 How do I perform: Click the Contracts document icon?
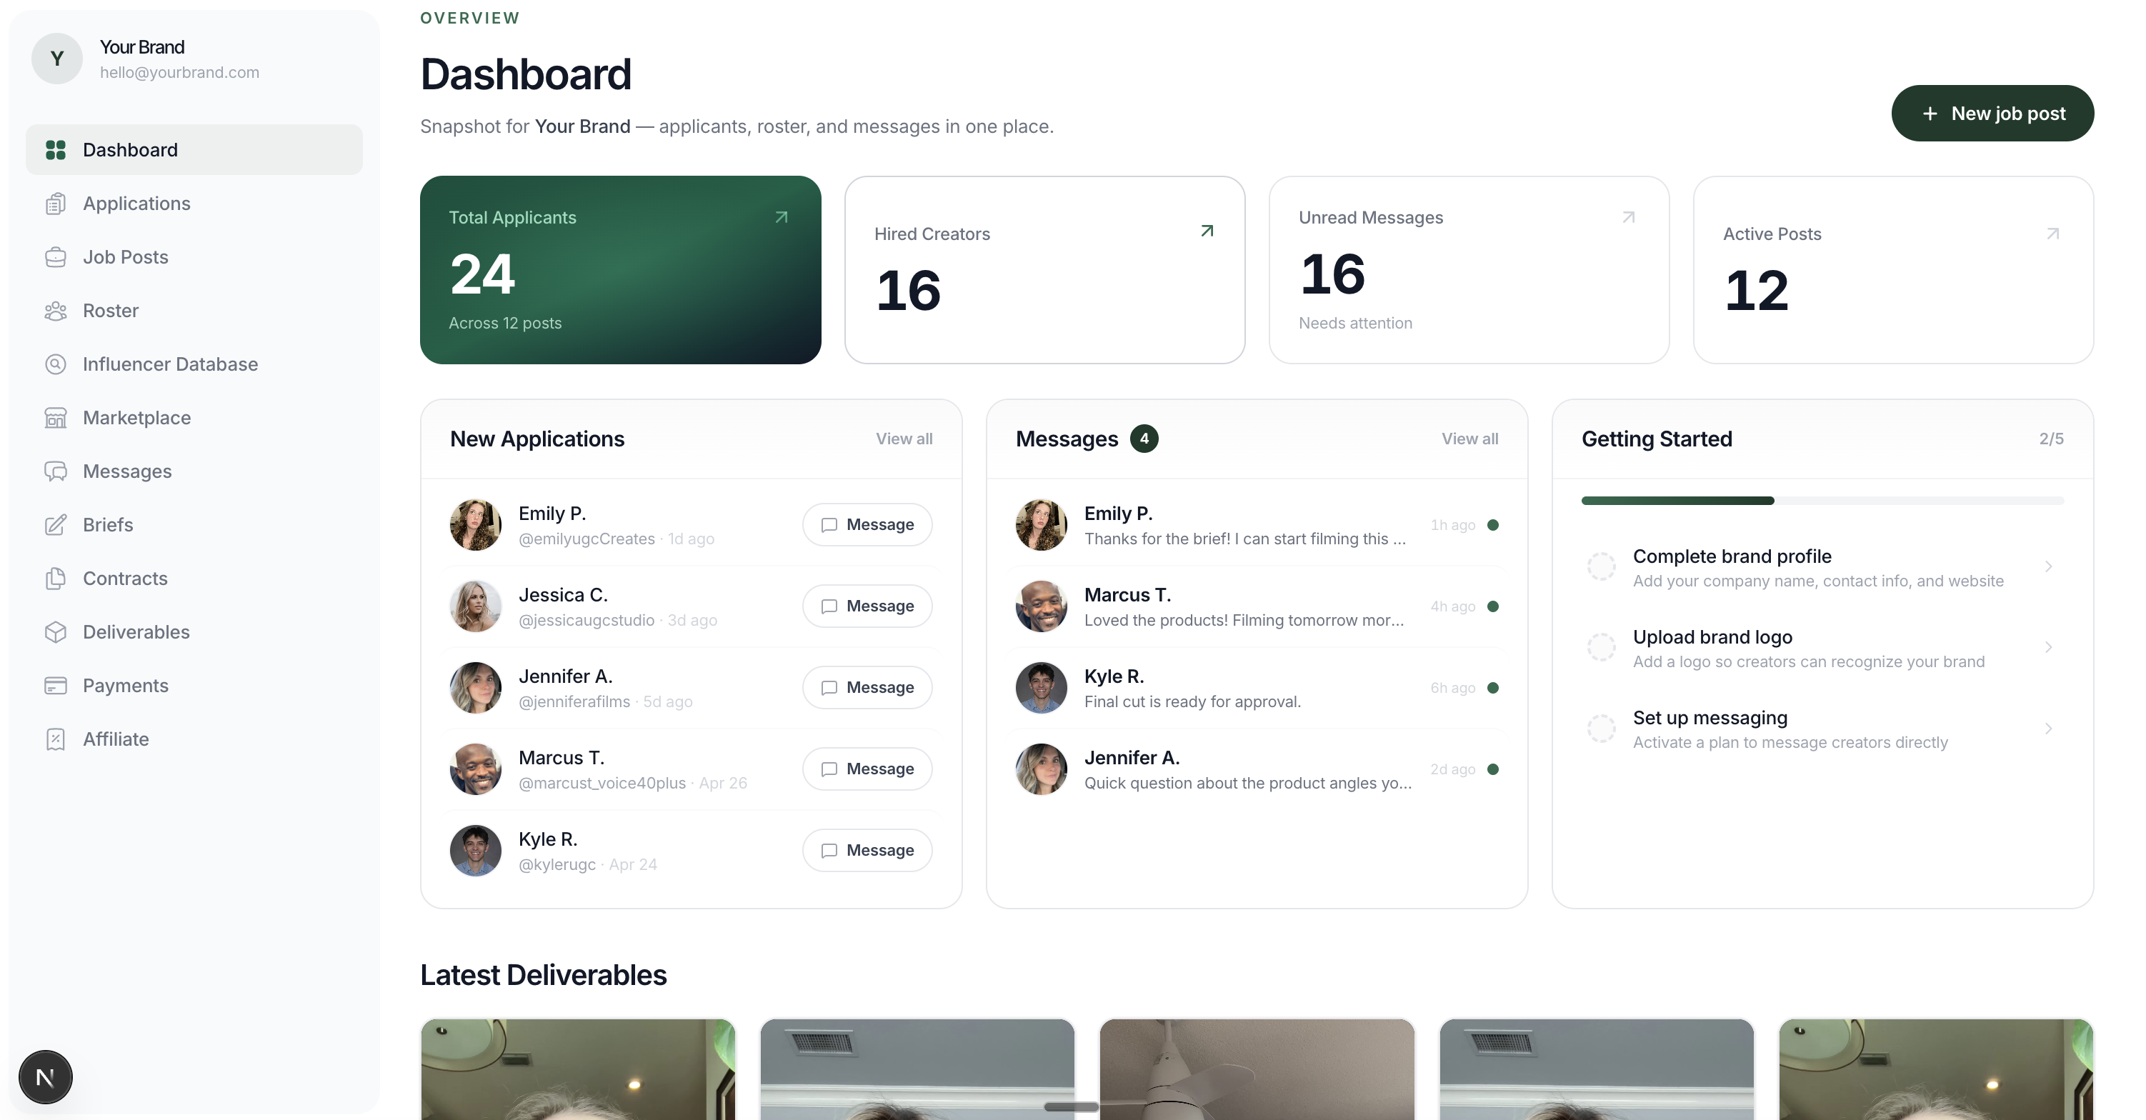click(x=56, y=579)
